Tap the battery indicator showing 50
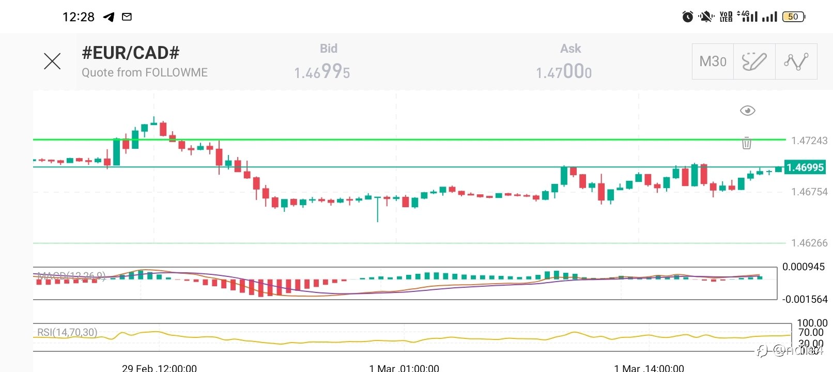 pos(794,17)
